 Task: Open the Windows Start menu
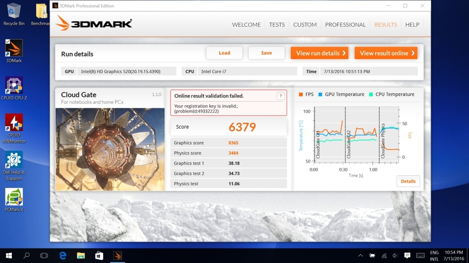point(9,256)
